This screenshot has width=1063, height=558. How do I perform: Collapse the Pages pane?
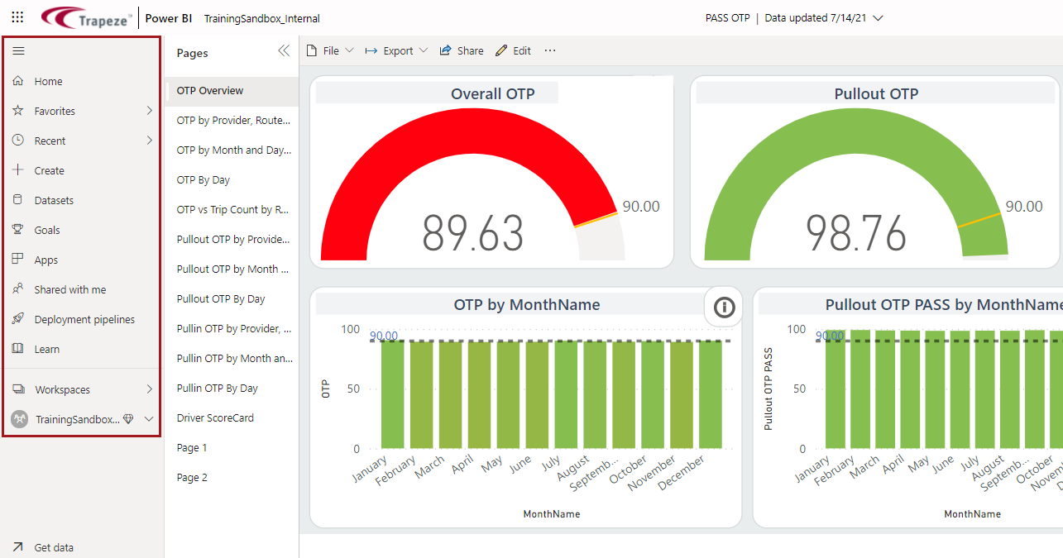coord(284,50)
